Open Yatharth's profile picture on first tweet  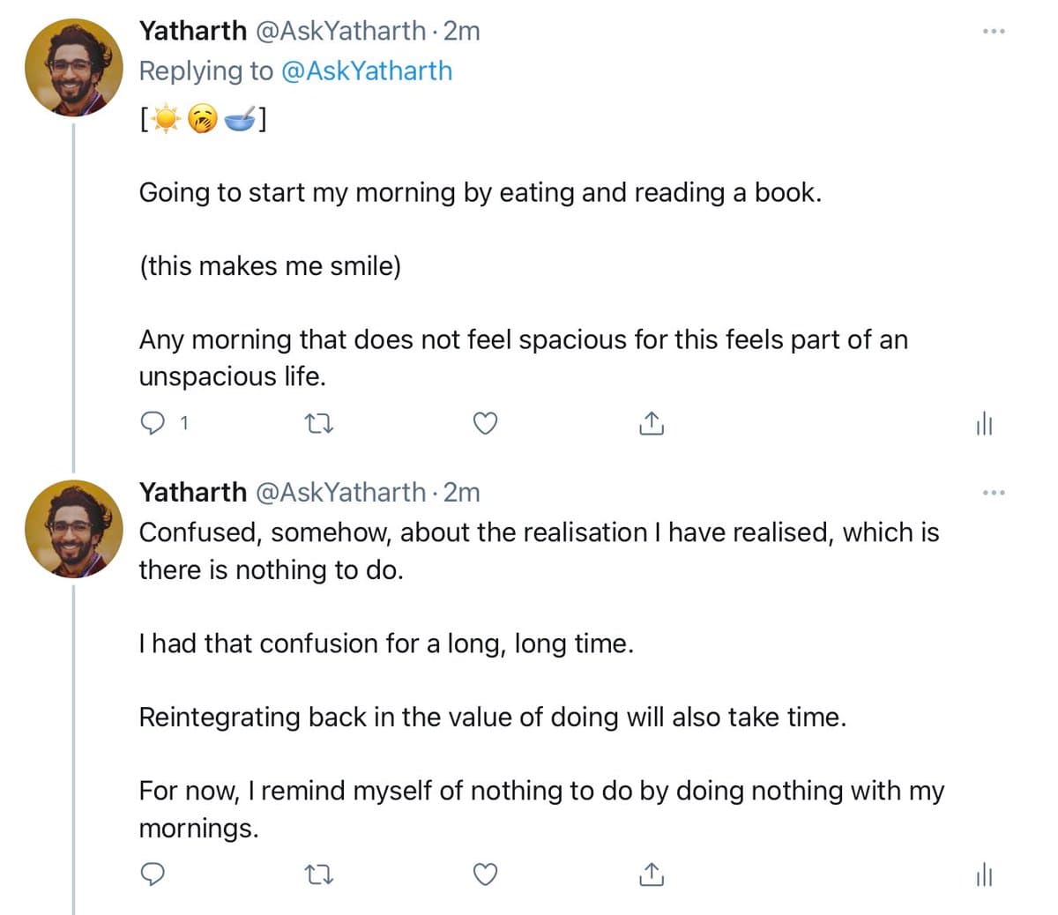[x=74, y=68]
